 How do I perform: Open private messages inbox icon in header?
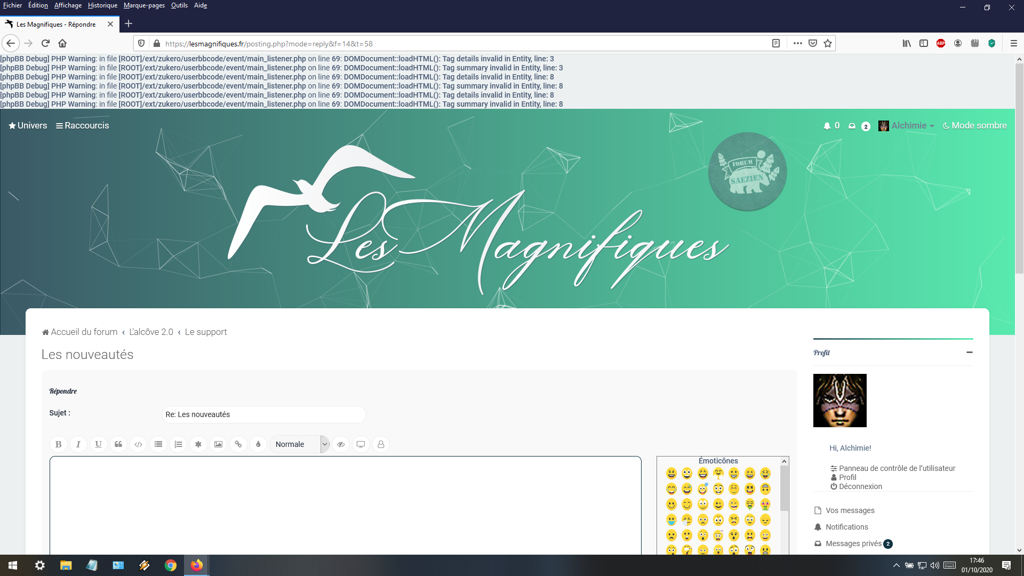859,126
